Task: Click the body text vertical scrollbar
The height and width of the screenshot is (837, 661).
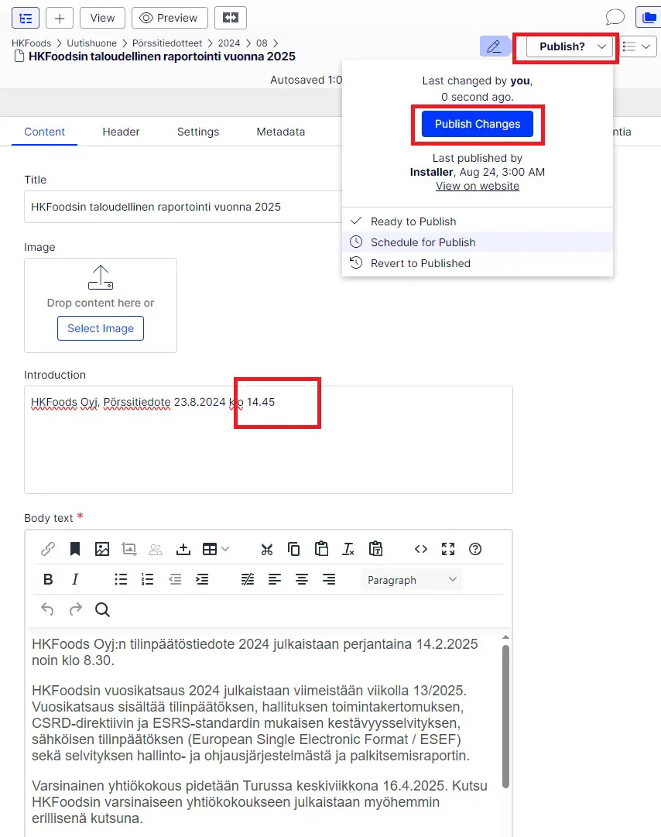Action: pyautogui.click(x=505, y=712)
